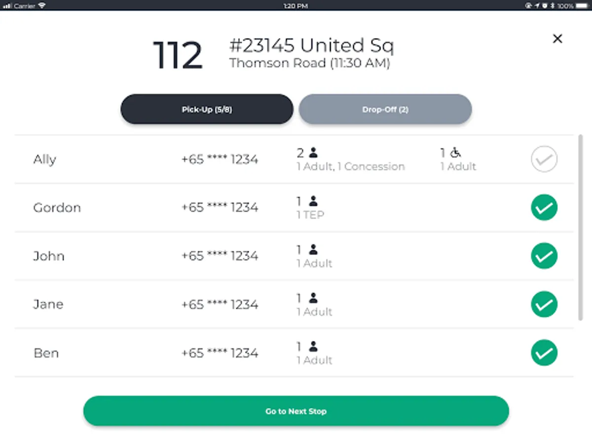Click the passenger icon in Jane's row
Viewport: 592px width, 444px height.
(313, 298)
